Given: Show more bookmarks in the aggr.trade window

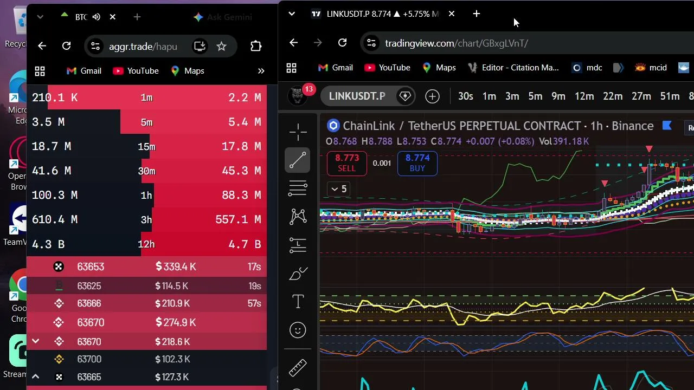Looking at the screenshot, I should (261, 71).
